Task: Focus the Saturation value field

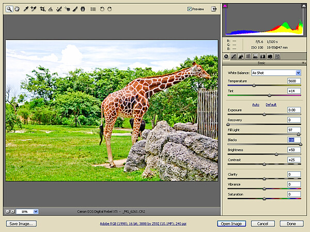Action: [x=294, y=194]
